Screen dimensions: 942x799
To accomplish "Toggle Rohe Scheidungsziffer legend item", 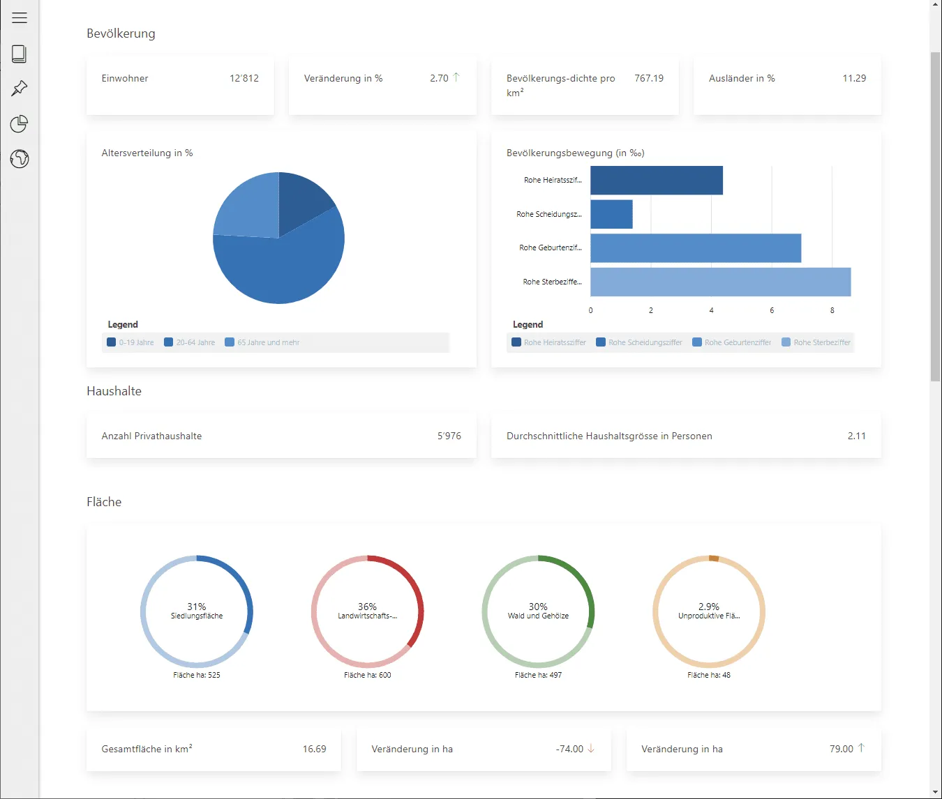I will (639, 342).
